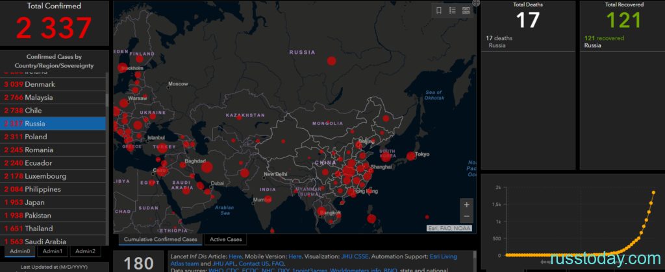
Task: Select the Admin0 tab
Action: (20, 251)
